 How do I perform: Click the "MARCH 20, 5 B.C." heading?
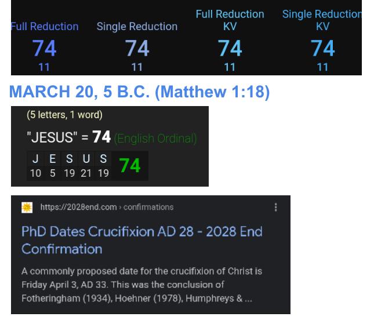point(140,92)
